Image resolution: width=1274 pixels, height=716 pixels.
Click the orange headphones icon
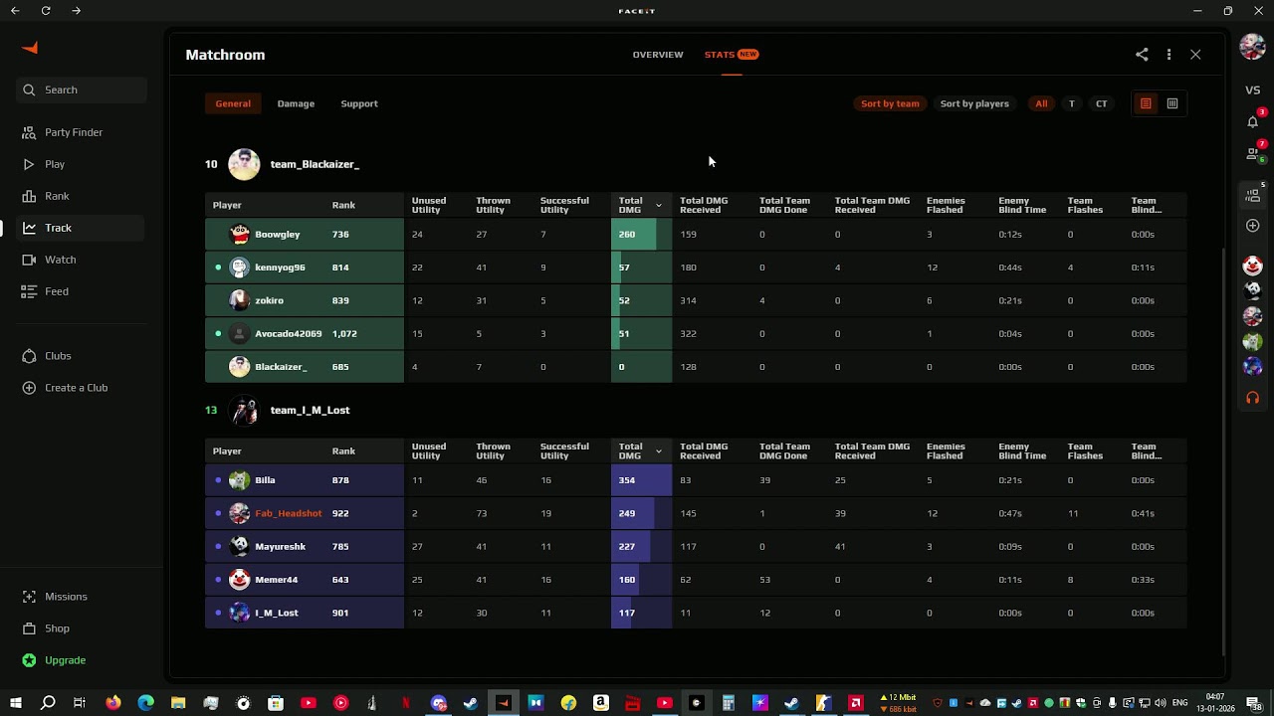tap(1253, 398)
